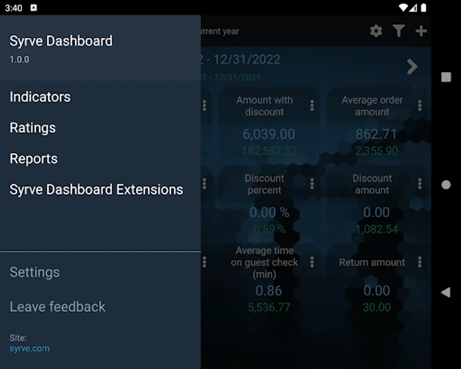Open dashboard settings gear icon

376,31
